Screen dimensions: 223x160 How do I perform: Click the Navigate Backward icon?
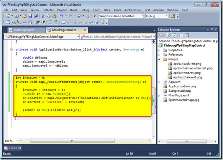click(80, 16)
